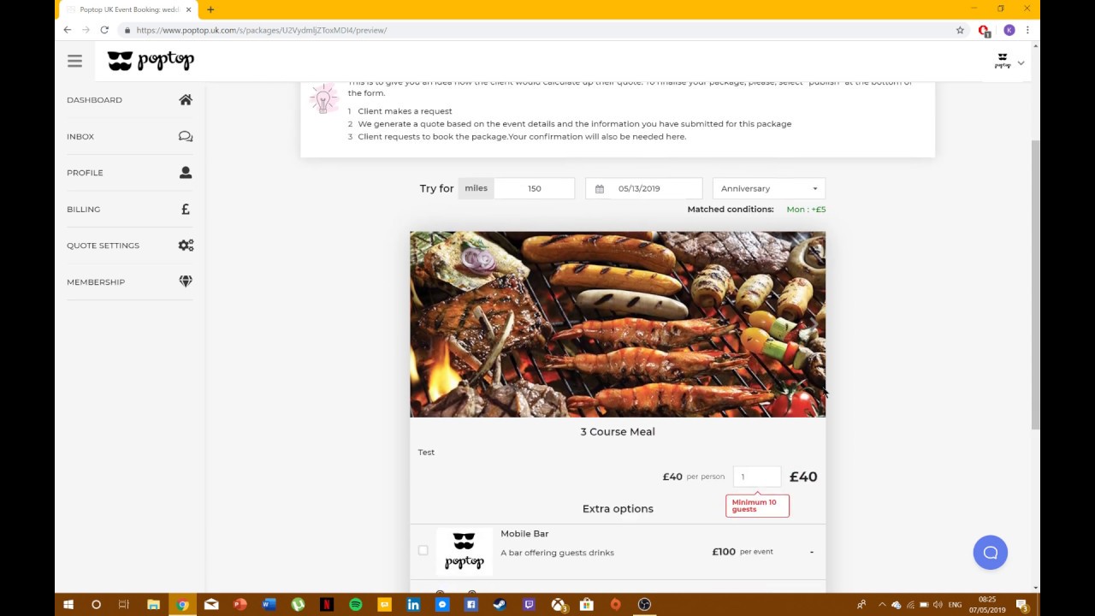This screenshot has height=616, width=1095.
Task: Go to Billing in the sidebar
Action: [x=83, y=210]
